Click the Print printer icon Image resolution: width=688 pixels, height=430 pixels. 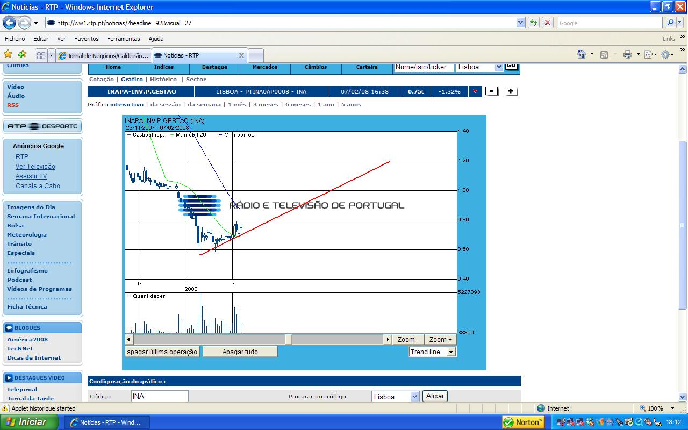627,54
